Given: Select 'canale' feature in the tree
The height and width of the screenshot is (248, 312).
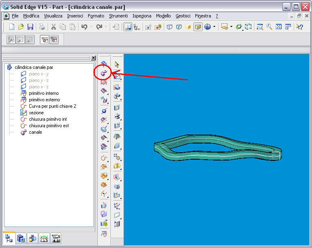Looking at the screenshot, I should [x=35, y=132].
